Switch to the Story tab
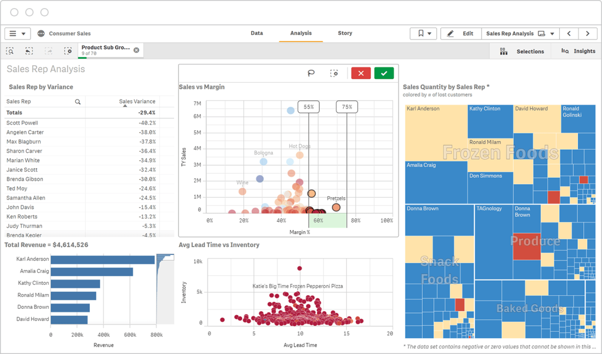 [x=345, y=33]
